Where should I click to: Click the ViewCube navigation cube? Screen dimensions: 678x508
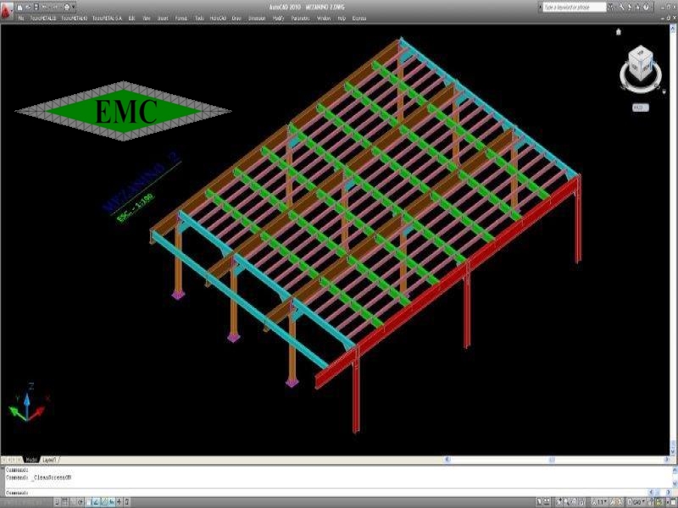[x=640, y=64]
